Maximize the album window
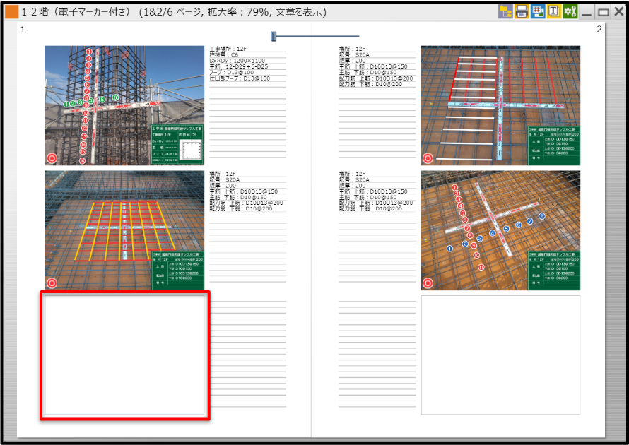The width and height of the screenshot is (629, 445). tap(603, 12)
